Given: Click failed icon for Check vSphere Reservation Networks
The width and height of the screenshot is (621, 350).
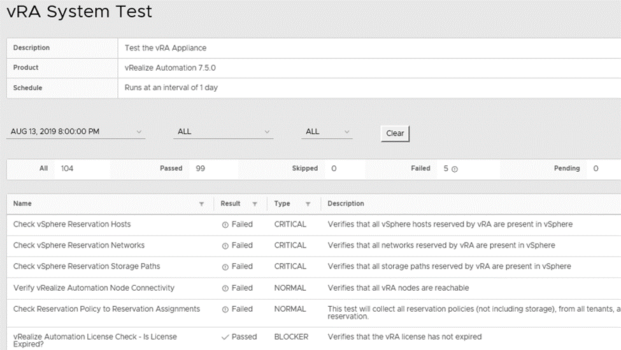Looking at the screenshot, I should (x=225, y=246).
